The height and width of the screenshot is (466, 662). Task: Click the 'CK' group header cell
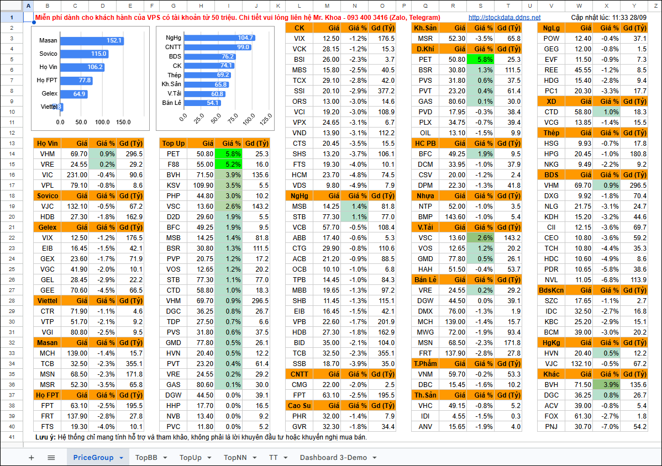coord(300,28)
